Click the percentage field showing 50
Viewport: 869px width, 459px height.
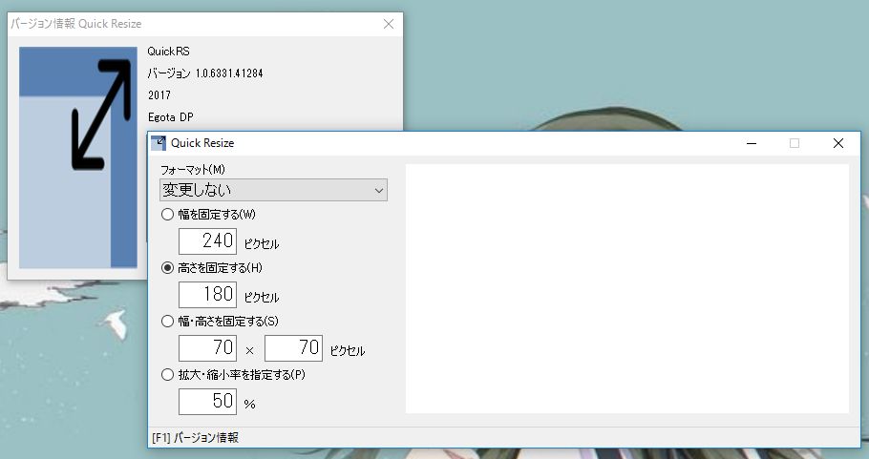207,402
